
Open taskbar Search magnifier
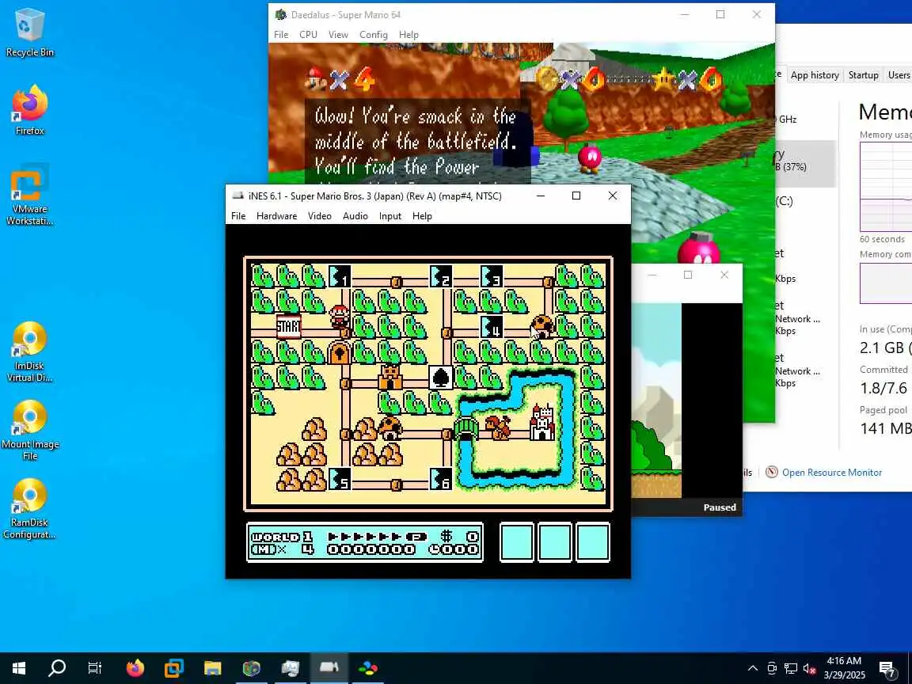(x=56, y=667)
